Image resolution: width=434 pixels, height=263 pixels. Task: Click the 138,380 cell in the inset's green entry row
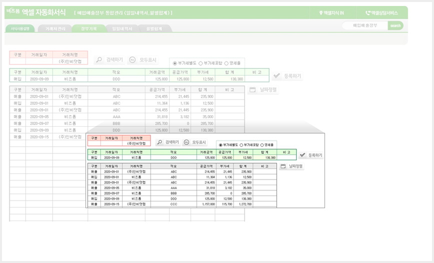click(264, 158)
